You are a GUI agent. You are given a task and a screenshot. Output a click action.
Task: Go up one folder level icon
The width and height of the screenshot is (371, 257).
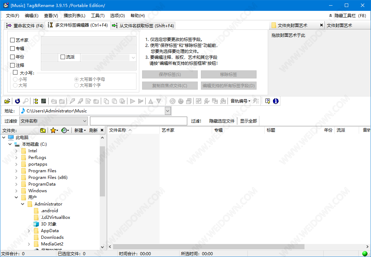[x=43, y=130]
